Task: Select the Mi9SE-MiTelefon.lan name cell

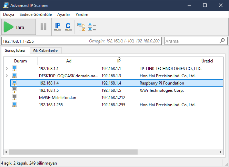Action: tap(58, 98)
